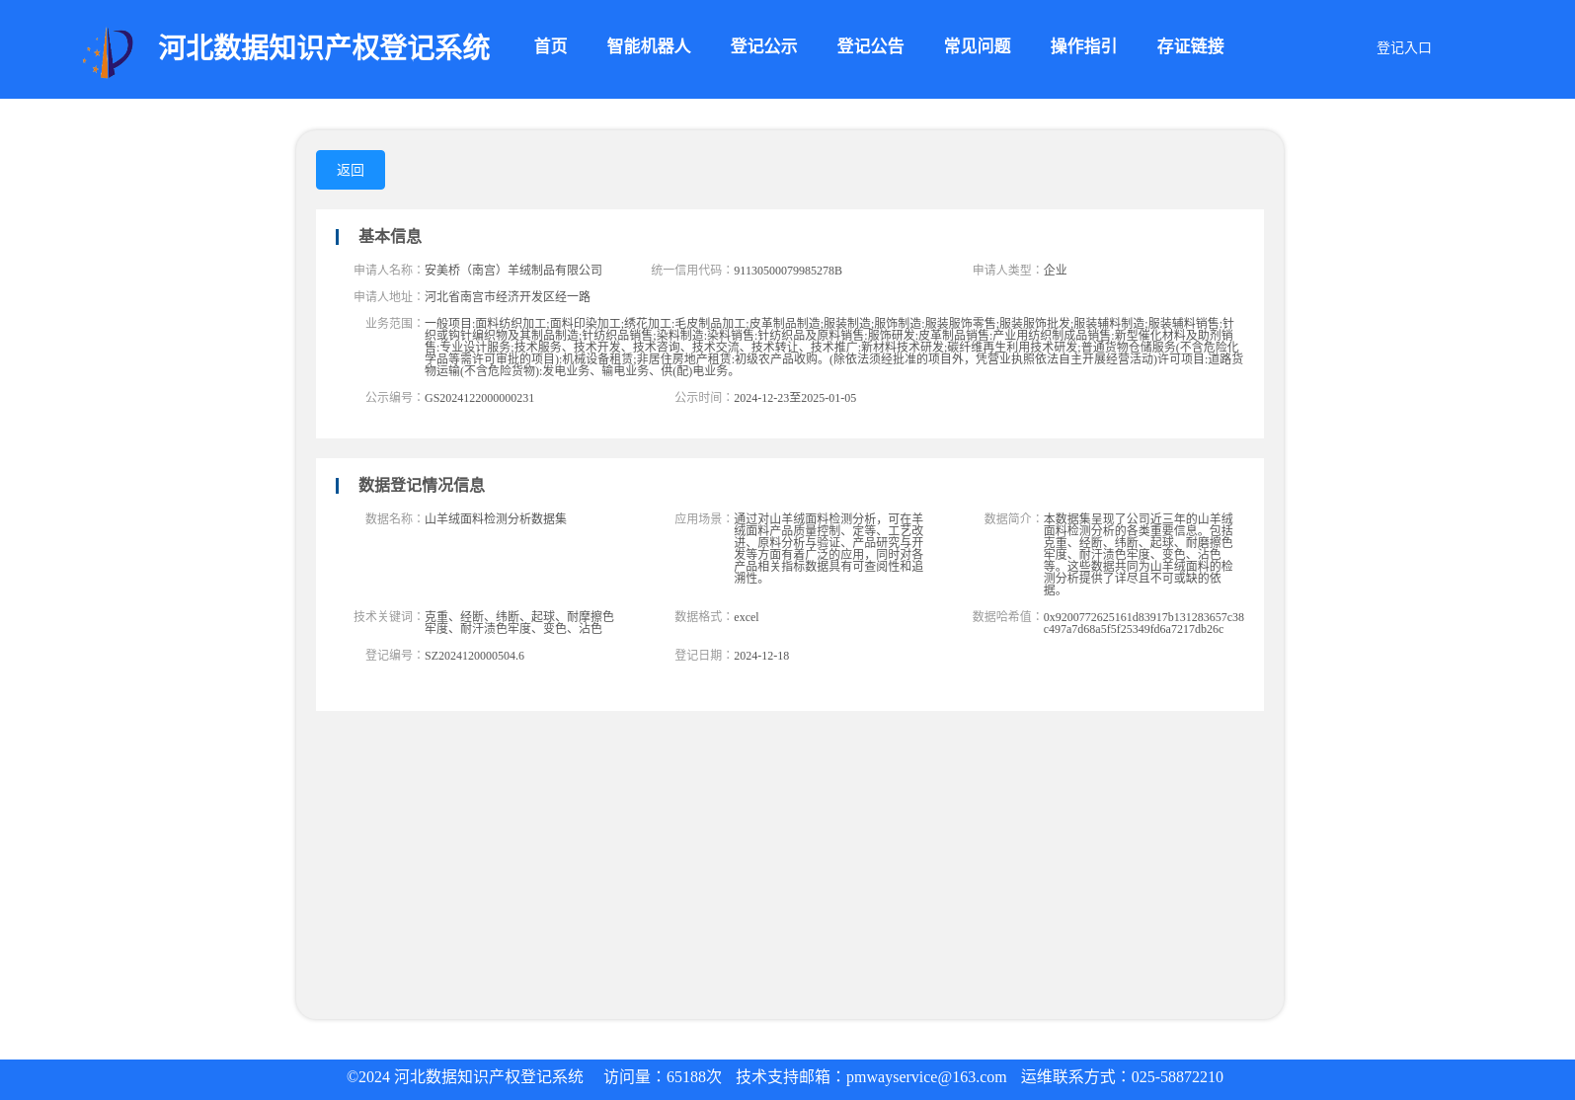Click support email pmwayservice@163.com

pyautogui.click(x=926, y=1077)
